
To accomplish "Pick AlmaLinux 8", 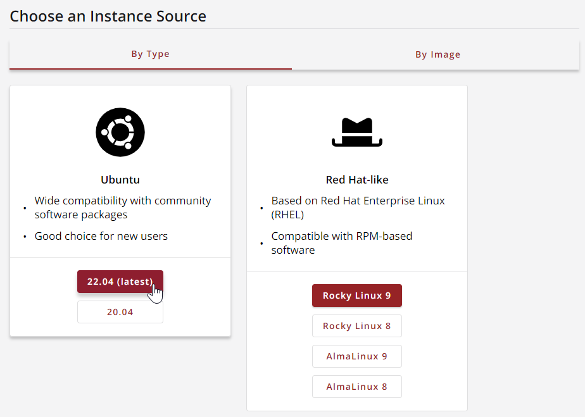I will point(357,386).
